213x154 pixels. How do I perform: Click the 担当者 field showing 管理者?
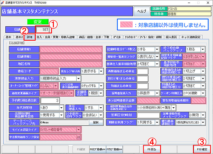point(189,14)
